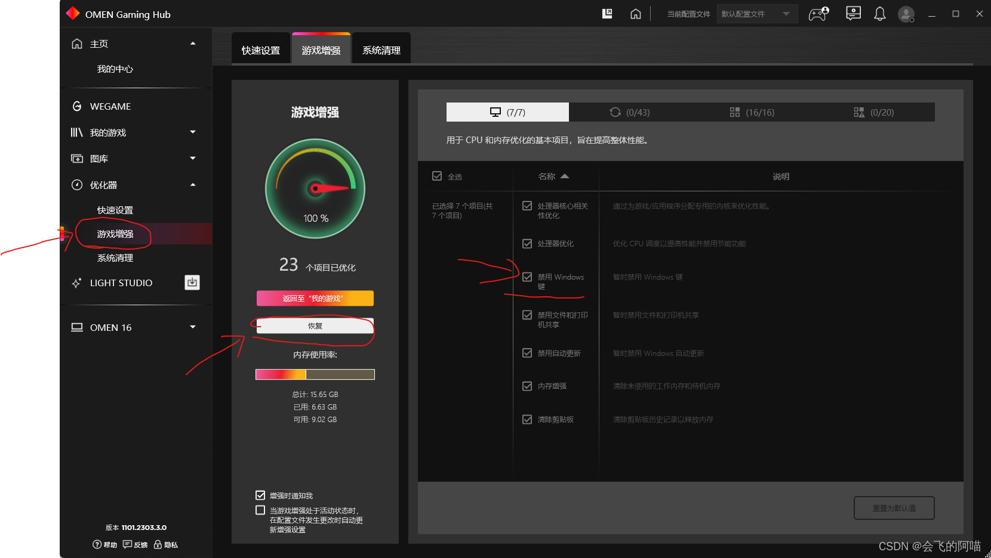Expand the 图库 section arrow
Screen dimensions: 991x558
[x=193, y=158]
